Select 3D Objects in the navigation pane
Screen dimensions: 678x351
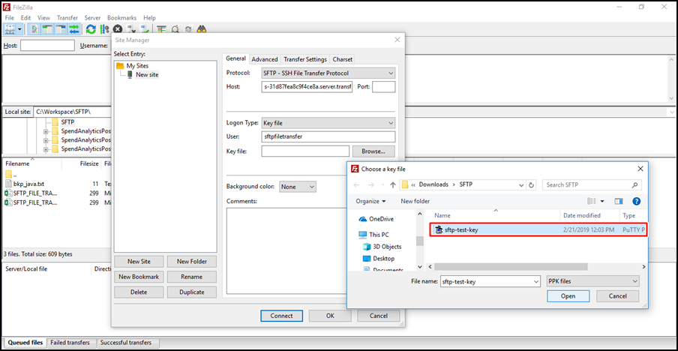tap(382, 247)
